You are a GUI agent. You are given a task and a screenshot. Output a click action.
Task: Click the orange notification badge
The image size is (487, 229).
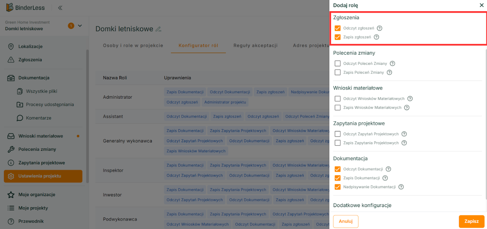coord(71,26)
